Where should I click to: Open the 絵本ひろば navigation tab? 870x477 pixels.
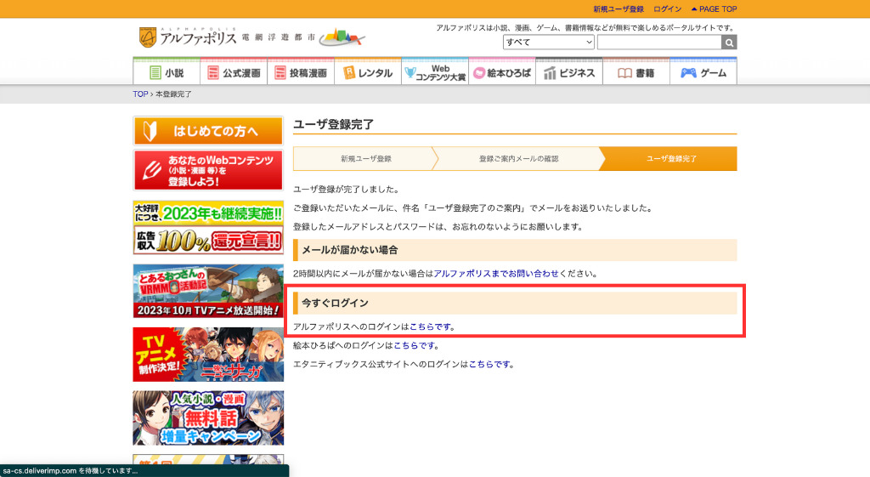click(x=502, y=72)
